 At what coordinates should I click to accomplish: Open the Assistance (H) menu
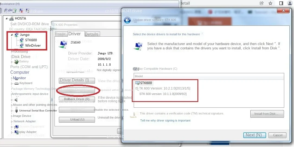pyautogui.click(x=10, y=4)
